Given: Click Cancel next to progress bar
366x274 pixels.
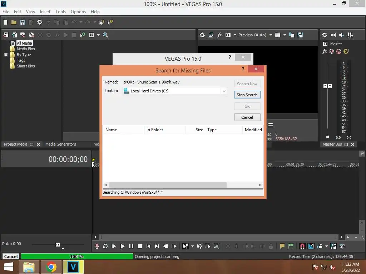Looking at the screenshot, I should pos(11,257).
